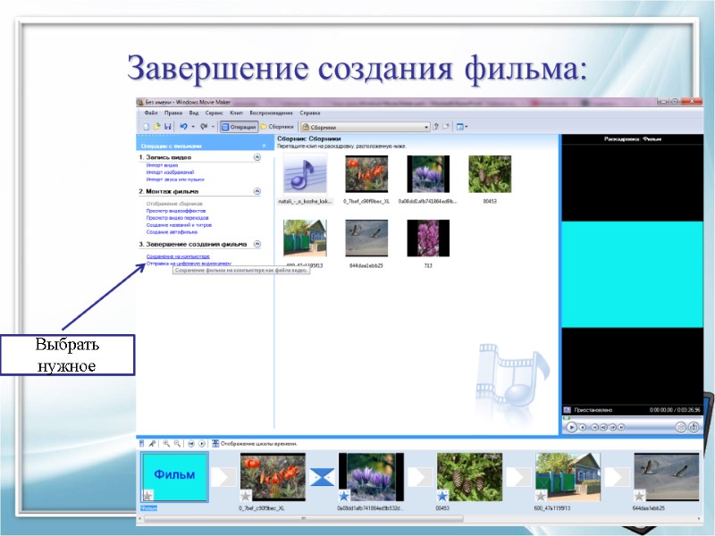Zoom in on the storyboard toolbar
715x536 pixels.
tap(166, 443)
